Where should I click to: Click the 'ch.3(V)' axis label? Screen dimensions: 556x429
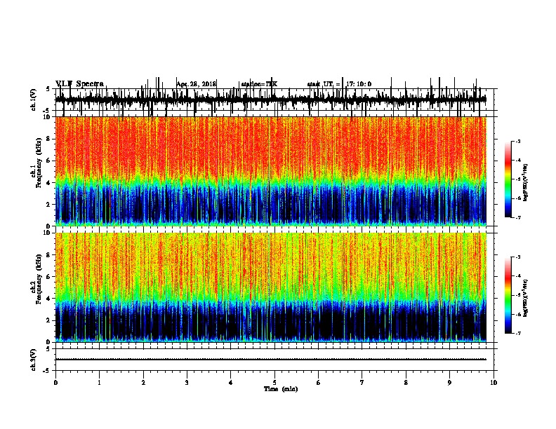(34, 360)
